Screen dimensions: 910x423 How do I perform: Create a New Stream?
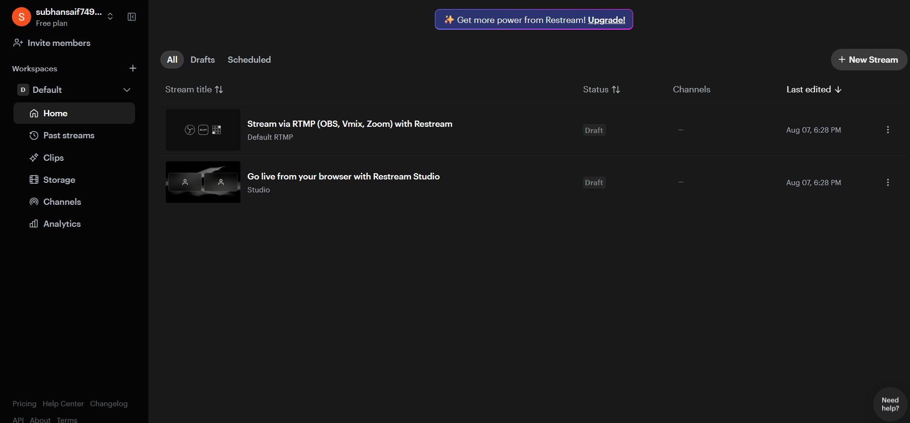[869, 60]
